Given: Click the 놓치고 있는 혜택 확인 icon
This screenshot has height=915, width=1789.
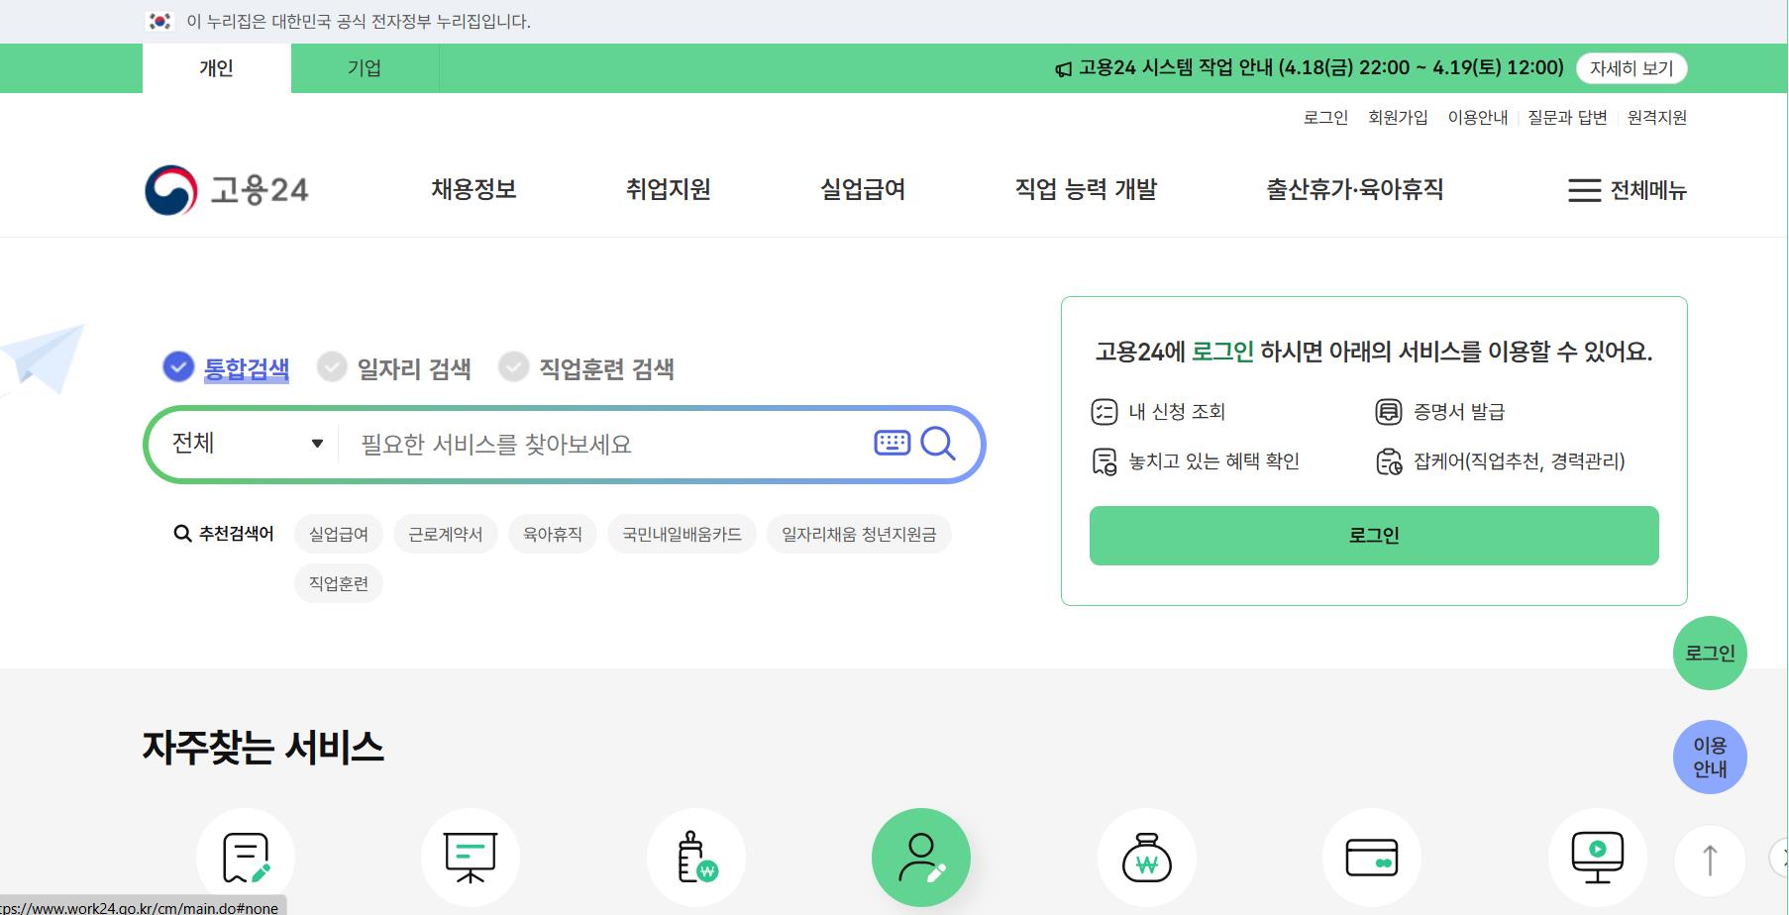Looking at the screenshot, I should coord(1104,461).
